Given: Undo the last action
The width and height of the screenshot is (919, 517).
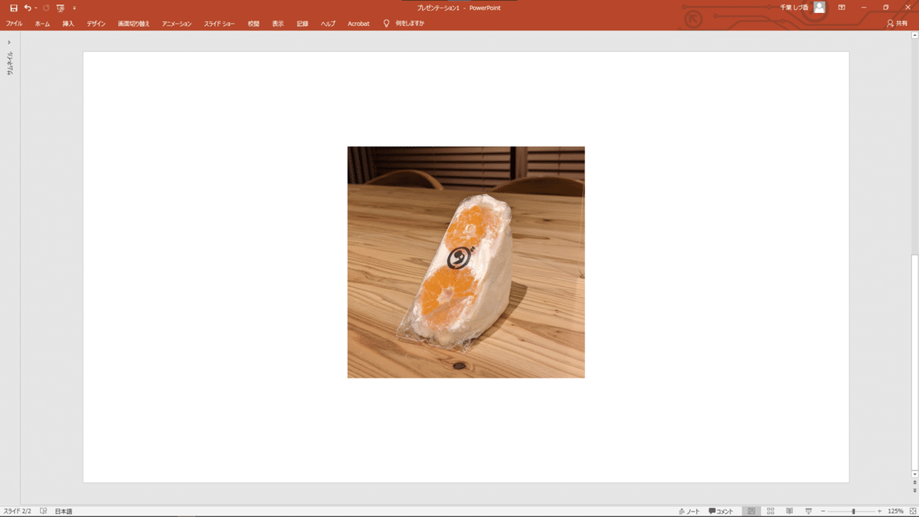Looking at the screenshot, I should tap(28, 8).
